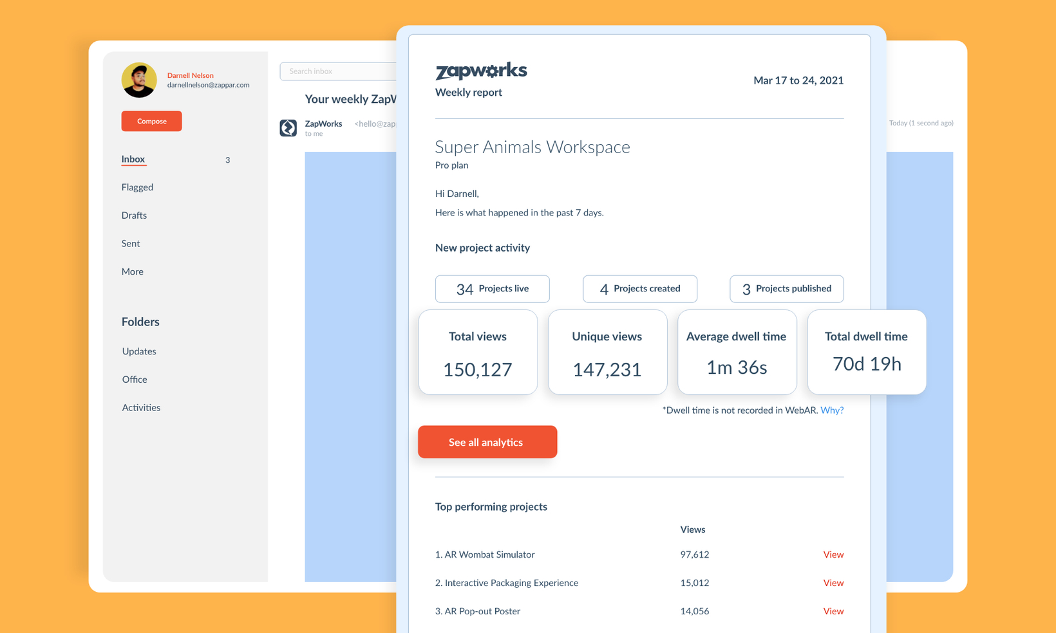The image size is (1056, 633).
Task: Open the Drafts folder
Action: 134,216
